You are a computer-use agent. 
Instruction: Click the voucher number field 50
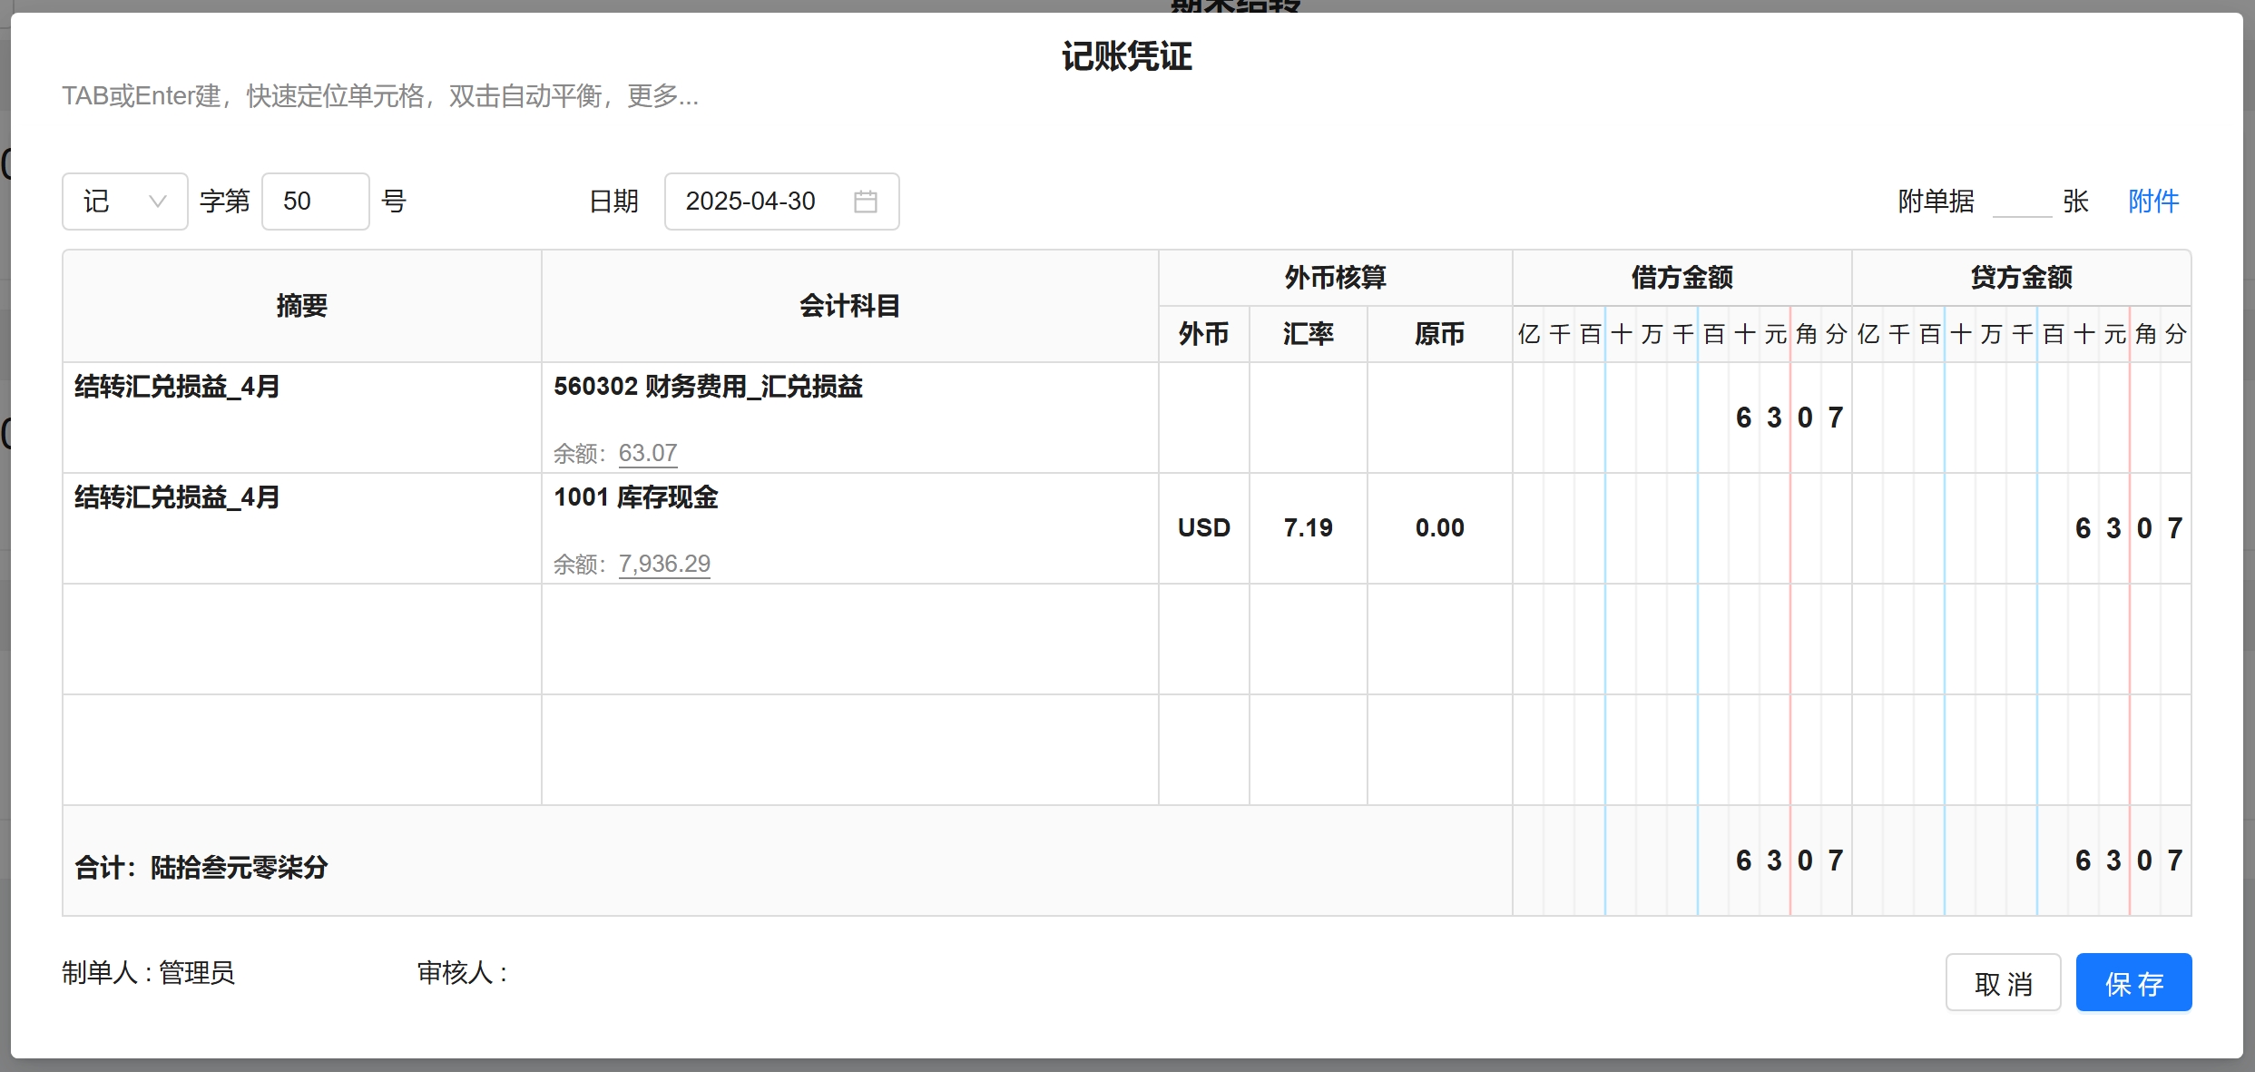(x=314, y=202)
